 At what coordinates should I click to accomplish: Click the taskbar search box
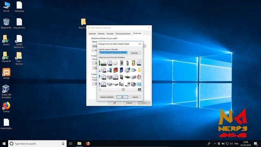click(37, 143)
